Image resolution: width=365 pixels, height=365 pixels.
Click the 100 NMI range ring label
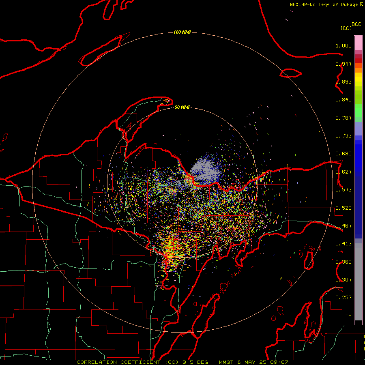[182, 32]
